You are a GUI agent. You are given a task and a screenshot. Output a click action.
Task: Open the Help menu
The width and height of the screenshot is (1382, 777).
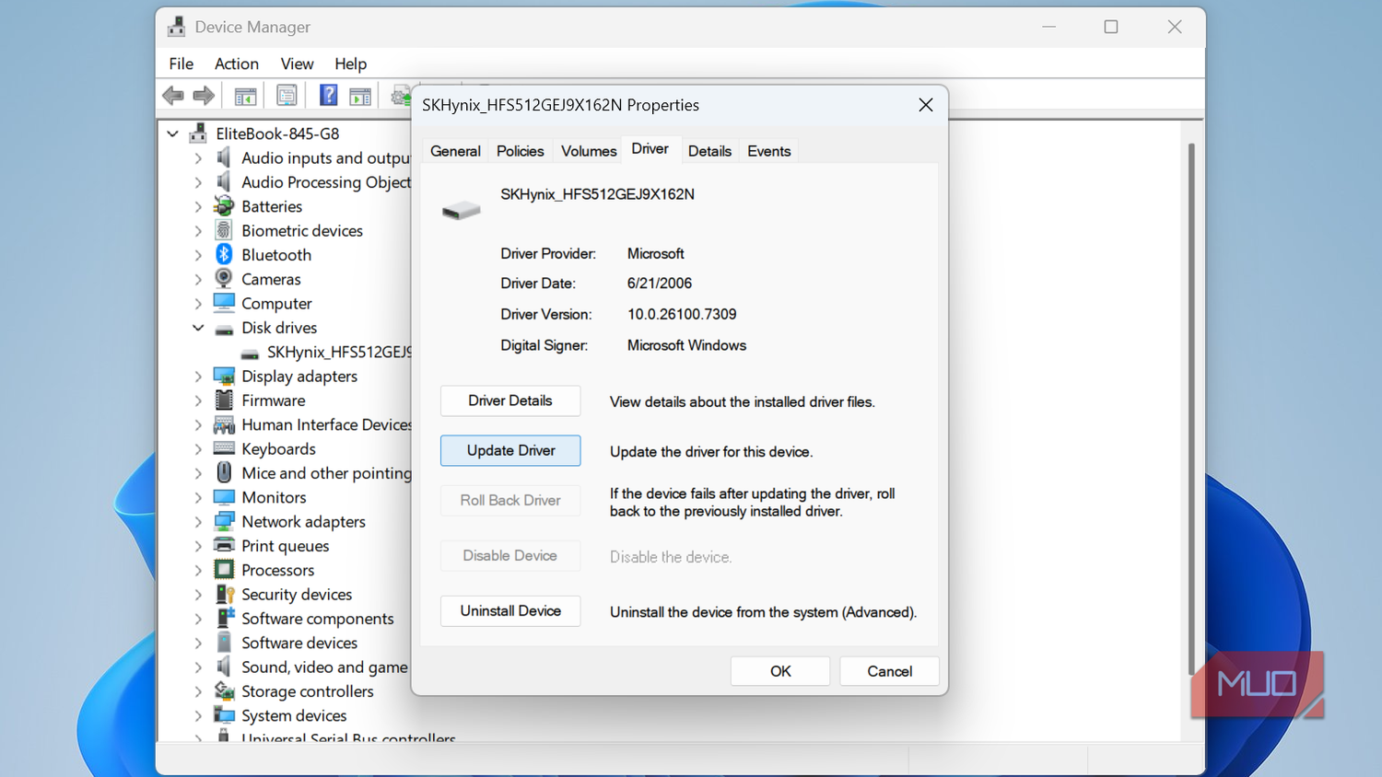pyautogui.click(x=350, y=64)
